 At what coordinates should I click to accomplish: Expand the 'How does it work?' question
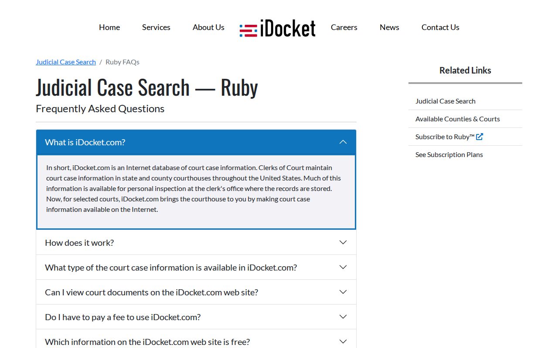pos(196,242)
